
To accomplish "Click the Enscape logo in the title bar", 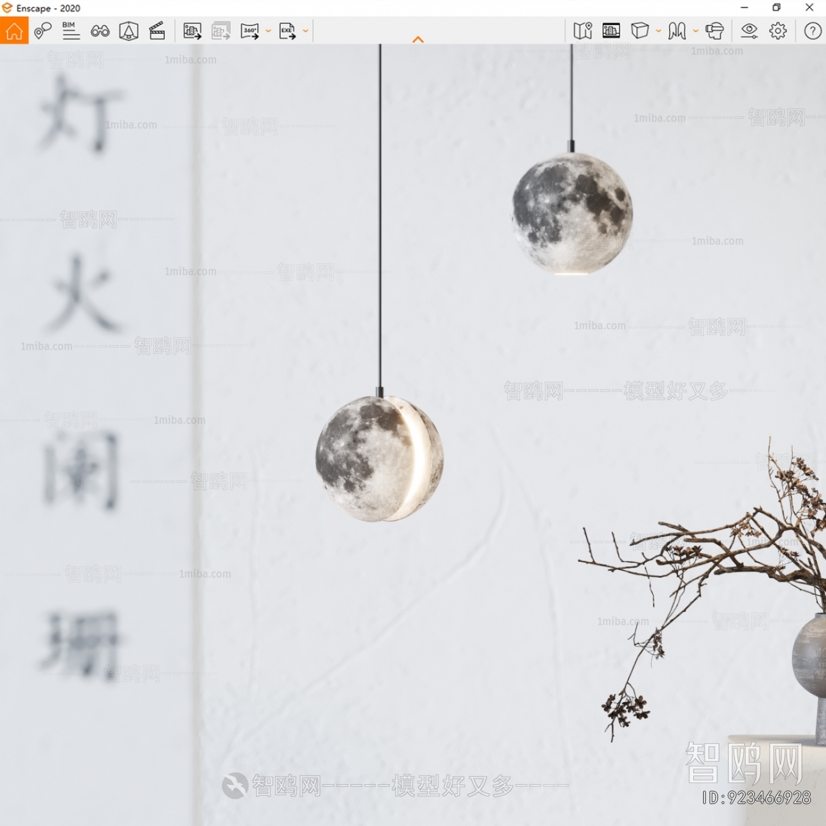I will pos(7,8).
